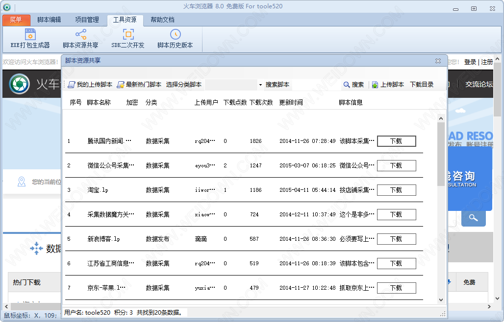Click the 上传脚本 upload icon
The height and width of the screenshot is (322, 504).
pyautogui.click(x=375, y=85)
